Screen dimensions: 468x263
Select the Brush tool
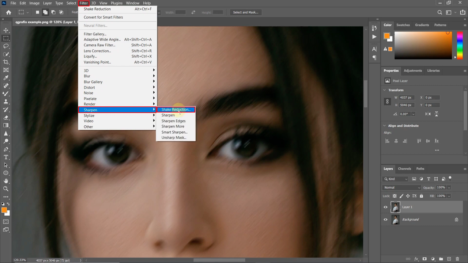(6, 94)
